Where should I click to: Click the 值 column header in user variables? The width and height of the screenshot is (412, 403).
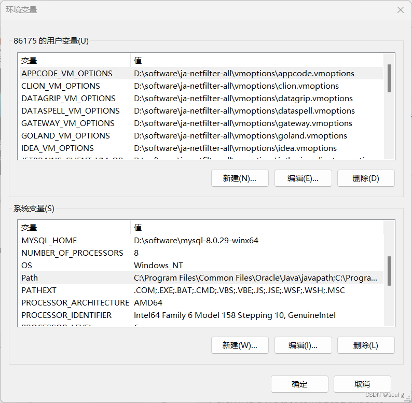(257, 61)
